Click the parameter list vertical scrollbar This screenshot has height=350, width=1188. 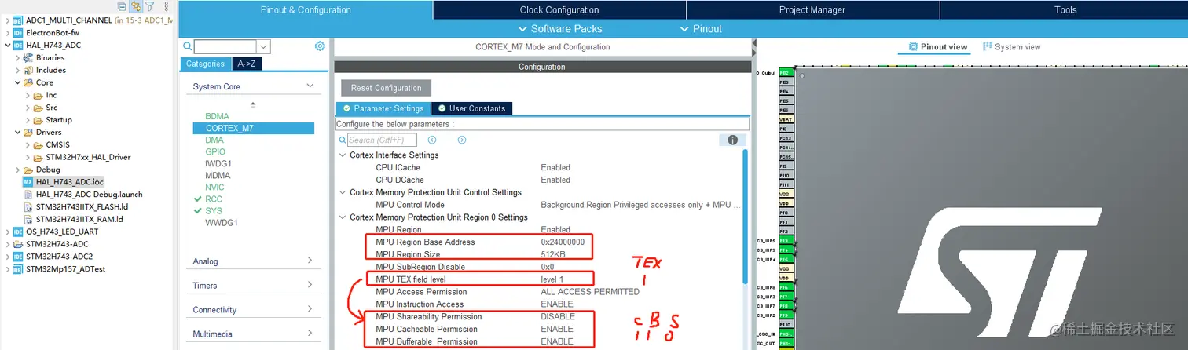pyautogui.click(x=745, y=216)
